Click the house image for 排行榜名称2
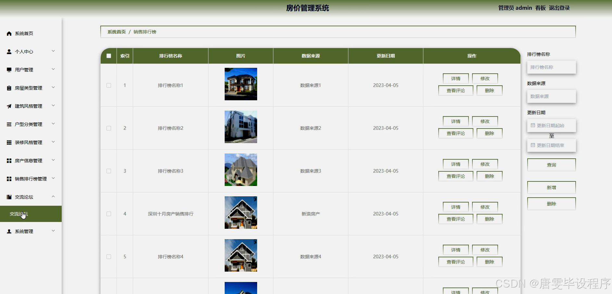The height and width of the screenshot is (294, 612). tap(241, 127)
